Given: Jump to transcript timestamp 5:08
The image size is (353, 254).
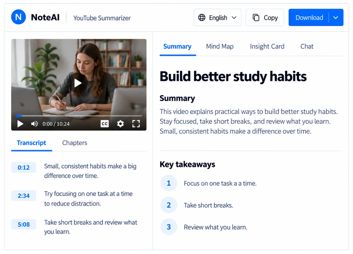Looking at the screenshot, I should coord(24,224).
